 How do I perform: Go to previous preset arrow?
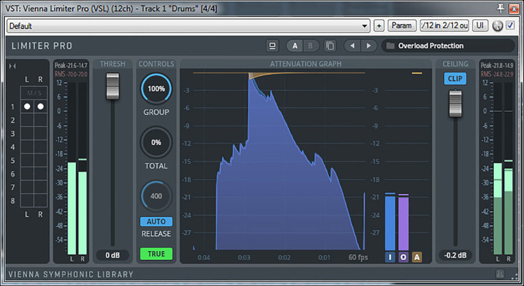click(352, 46)
